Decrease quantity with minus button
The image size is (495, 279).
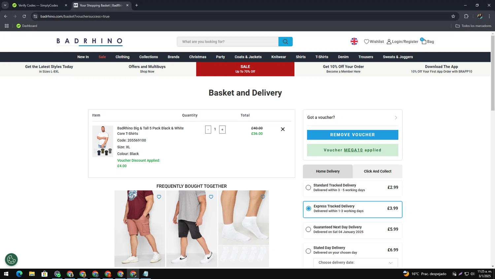pyautogui.click(x=208, y=130)
